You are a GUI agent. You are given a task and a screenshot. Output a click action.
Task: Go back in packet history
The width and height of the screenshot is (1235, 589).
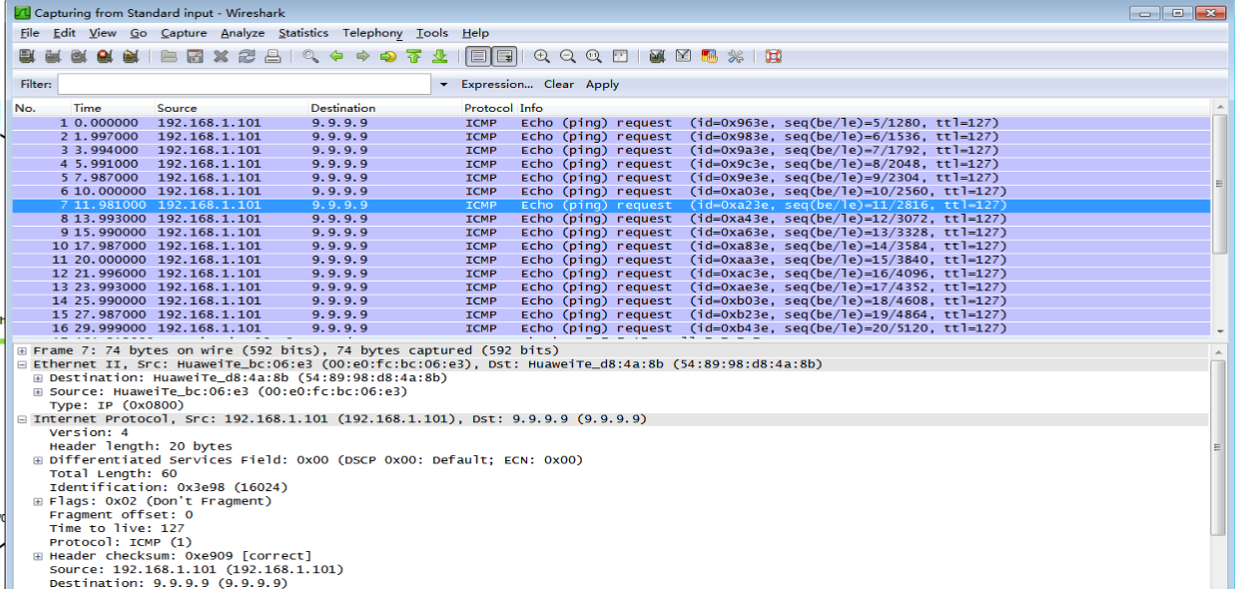[x=336, y=57]
